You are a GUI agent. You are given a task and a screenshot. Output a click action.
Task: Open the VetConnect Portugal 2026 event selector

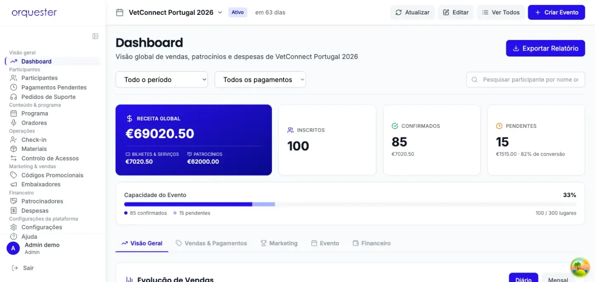[176, 12]
